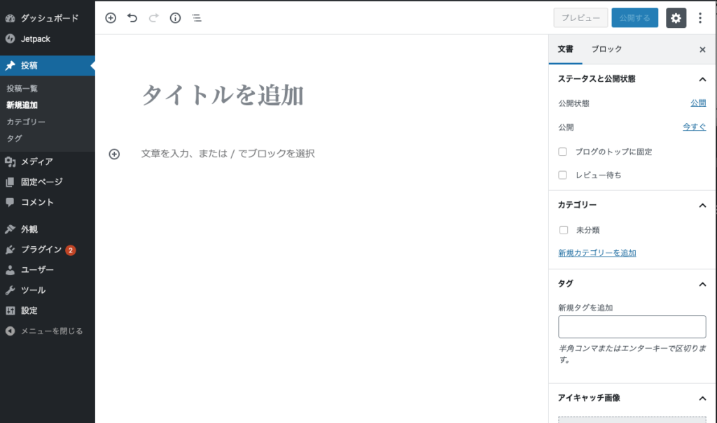717x423 pixels.
Task: Open the three-dot more options menu
Action: [x=700, y=18]
